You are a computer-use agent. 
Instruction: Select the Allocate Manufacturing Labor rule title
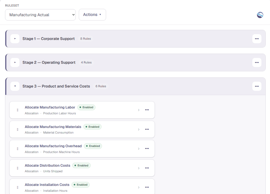(50, 107)
